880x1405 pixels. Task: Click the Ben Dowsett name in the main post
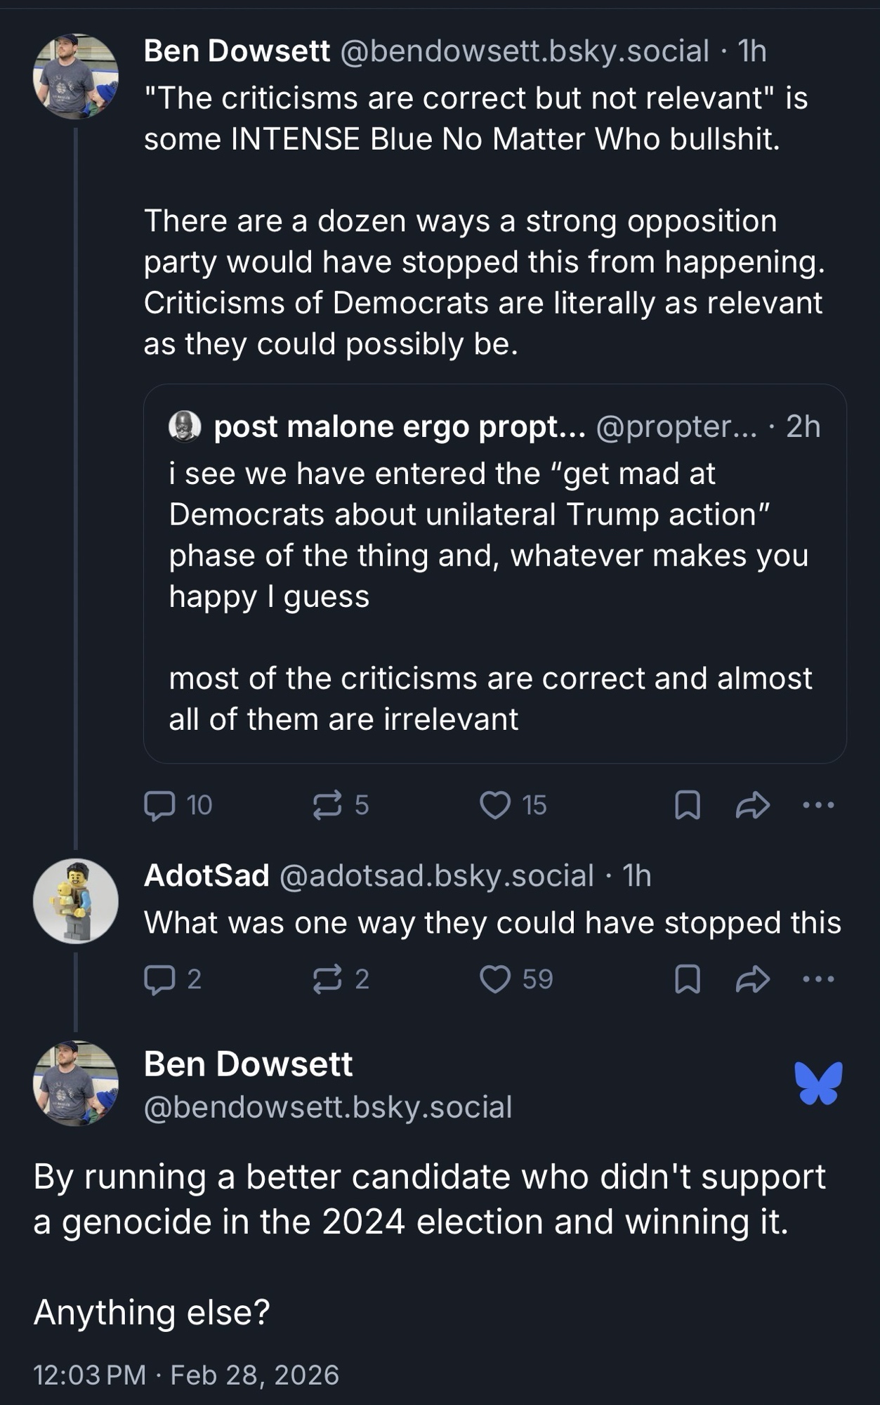coord(248,1064)
